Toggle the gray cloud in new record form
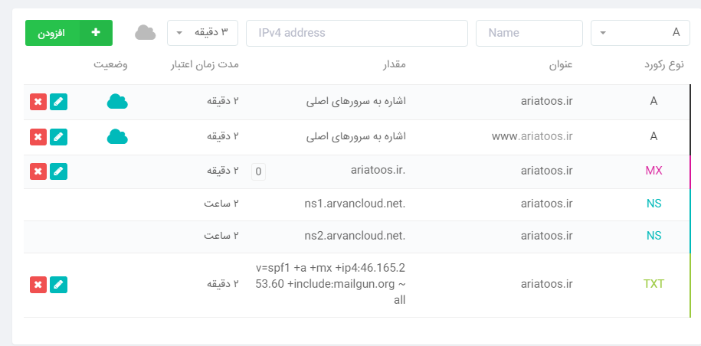This screenshot has width=701, height=346. [x=146, y=33]
